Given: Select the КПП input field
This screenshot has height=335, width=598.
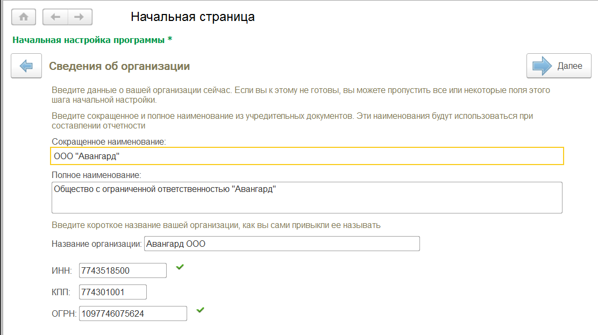Looking at the screenshot, I should click(113, 292).
